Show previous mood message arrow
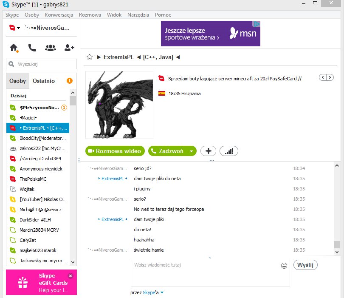This screenshot has height=298, width=344. pyautogui.click(x=323, y=77)
